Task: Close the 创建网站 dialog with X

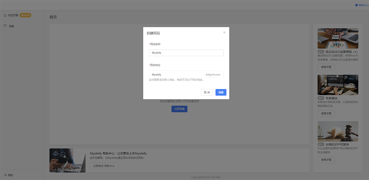Action: tap(224, 32)
